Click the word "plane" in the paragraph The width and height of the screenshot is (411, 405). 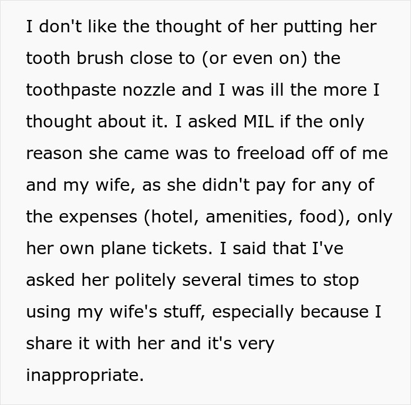point(123,249)
